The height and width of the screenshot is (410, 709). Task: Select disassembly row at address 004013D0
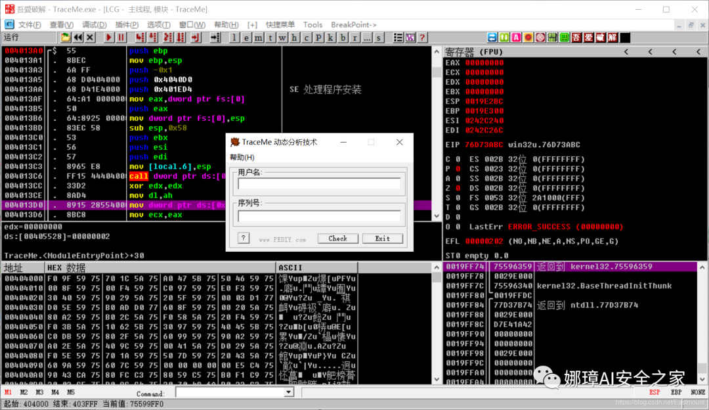coord(216,205)
